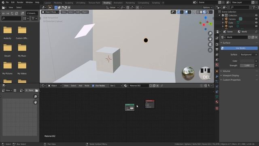The image size is (259, 146).
Task: Hide Collection with eye icon
Action: point(256,15)
